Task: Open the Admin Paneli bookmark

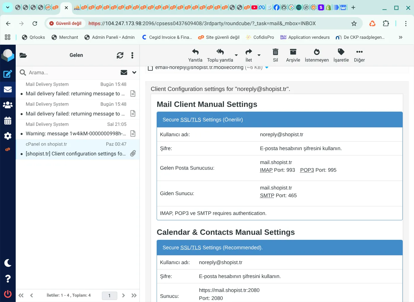Action: click(110, 37)
